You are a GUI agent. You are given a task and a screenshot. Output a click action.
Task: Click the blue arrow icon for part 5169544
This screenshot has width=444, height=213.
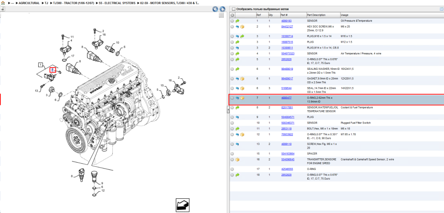coord(237,88)
